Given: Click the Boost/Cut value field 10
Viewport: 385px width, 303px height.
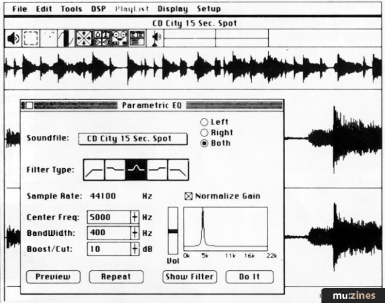Looking at the screenshot, I should pyautogui.click(x=109, y=249).
